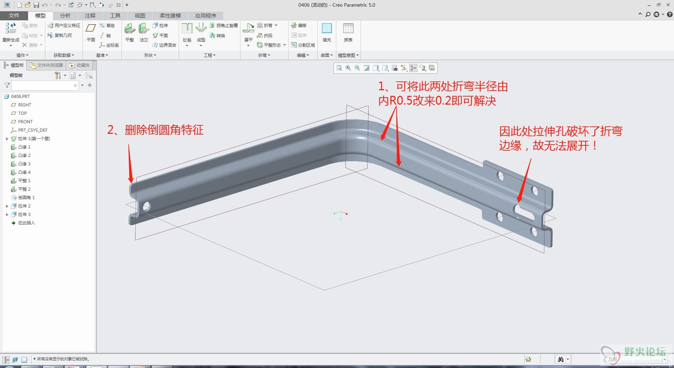Switch to 文件夹浏览器 panel tab
This screenshot has height=368, width=674.
tap(47, 65)
